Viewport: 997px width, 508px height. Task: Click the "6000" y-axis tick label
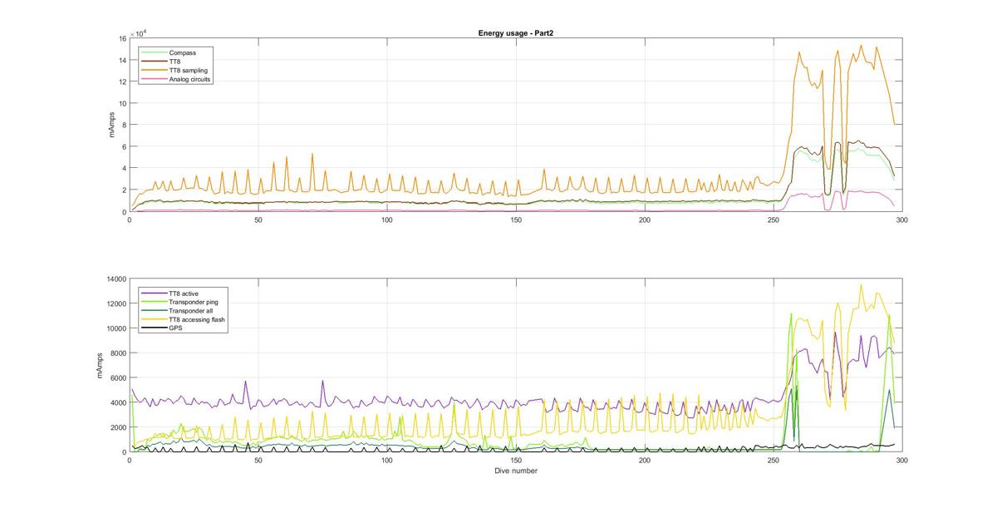tap(117, 378)
